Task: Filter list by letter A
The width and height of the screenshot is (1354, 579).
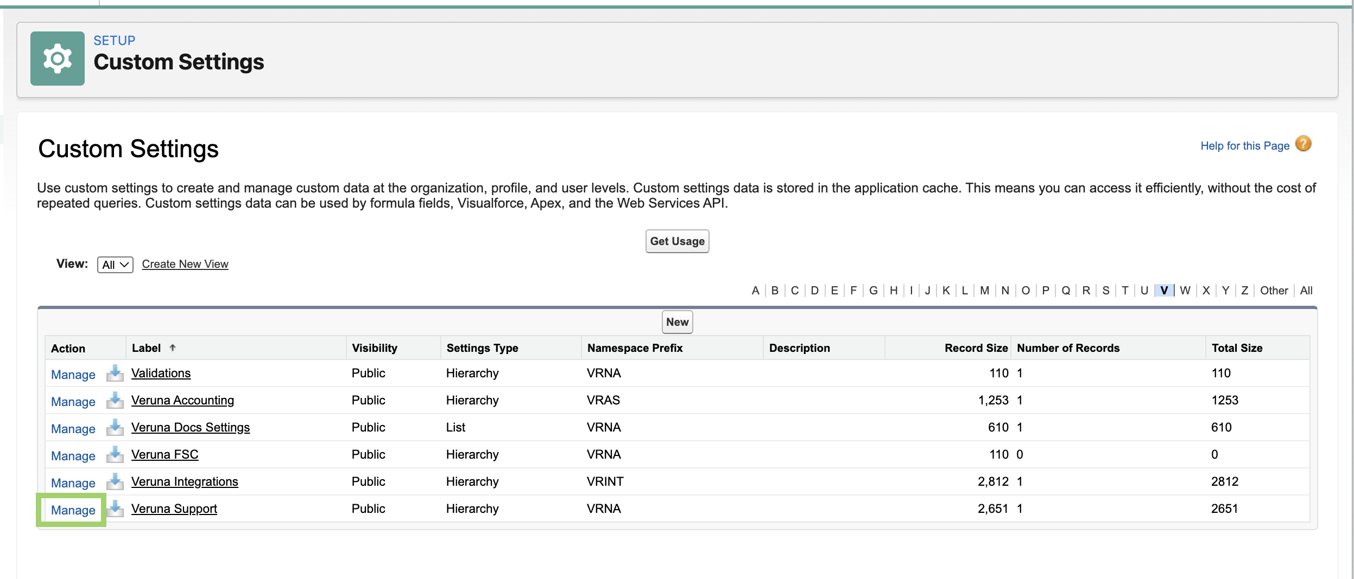Action: (755, 291)
